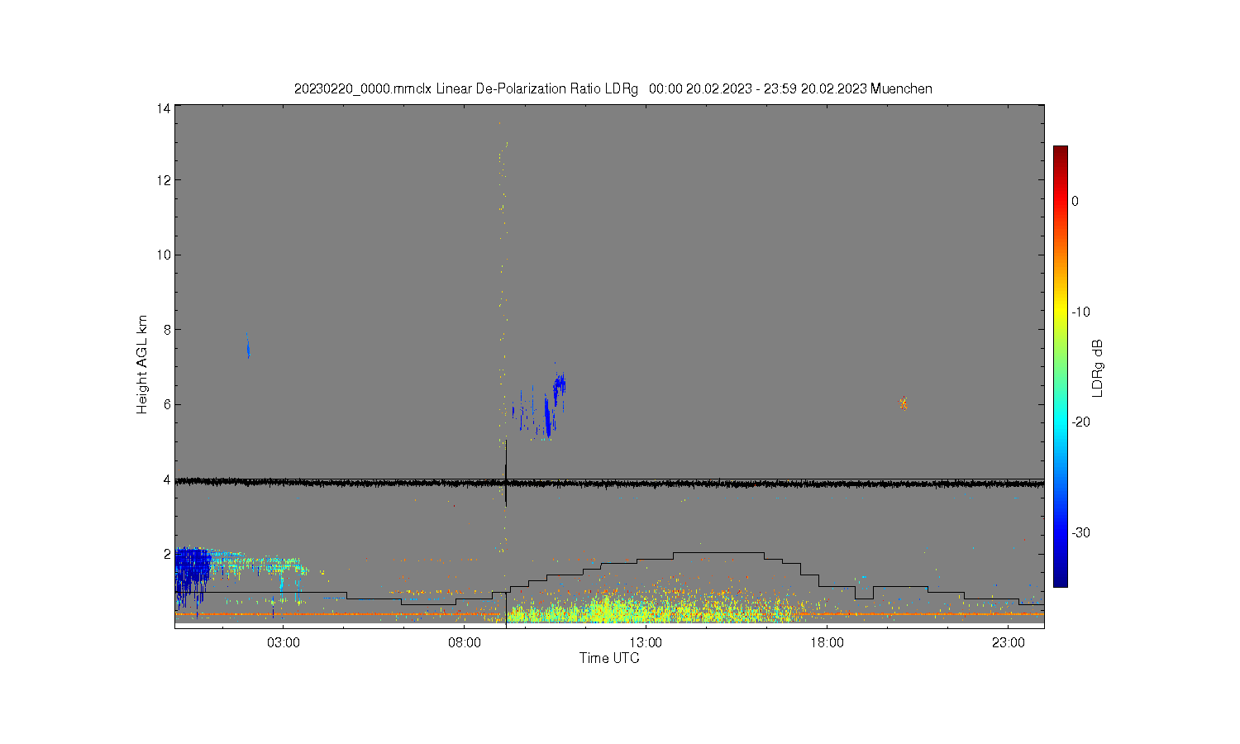The image size is (1240, 744).
Task: Click the 10 km height tick label
Action: (164, 255)
